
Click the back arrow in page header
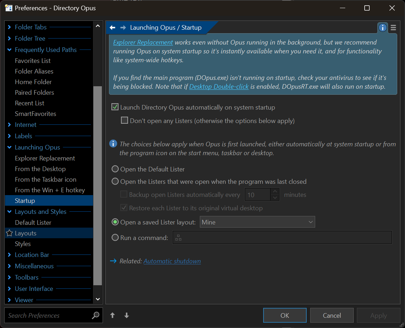tap(112, 28)
